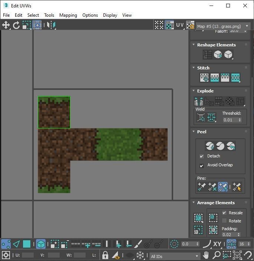Toggle the Avoid Overlap checkbox
The image size is (254, 261).
point(202,166)
